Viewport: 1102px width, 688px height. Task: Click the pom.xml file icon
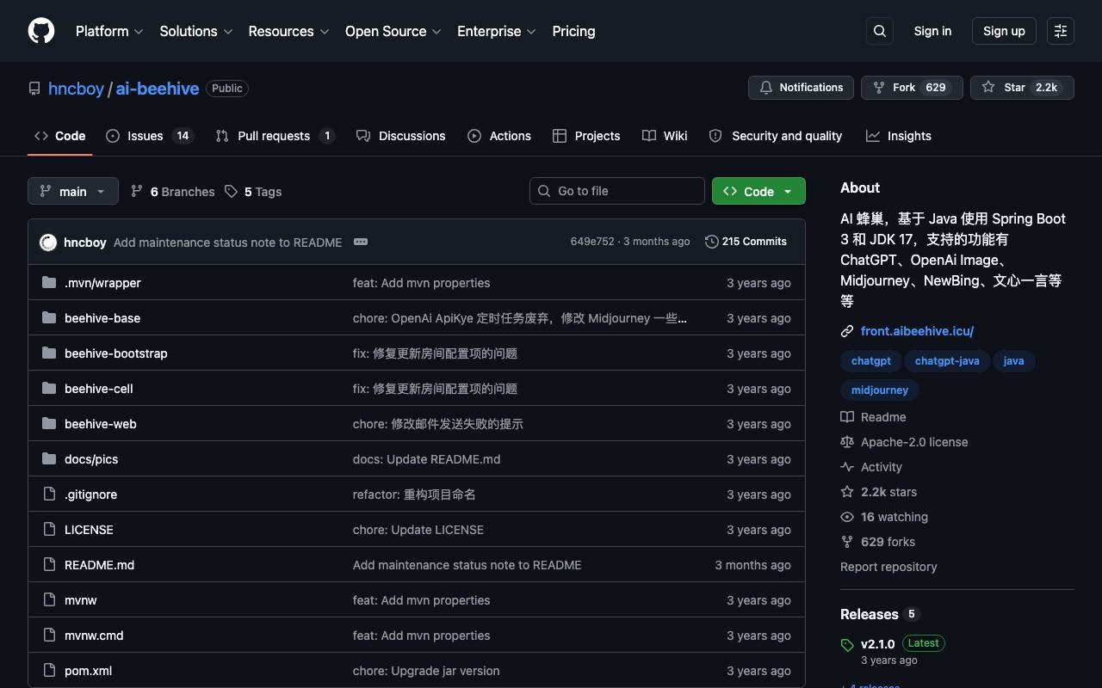tap(49, 670)
